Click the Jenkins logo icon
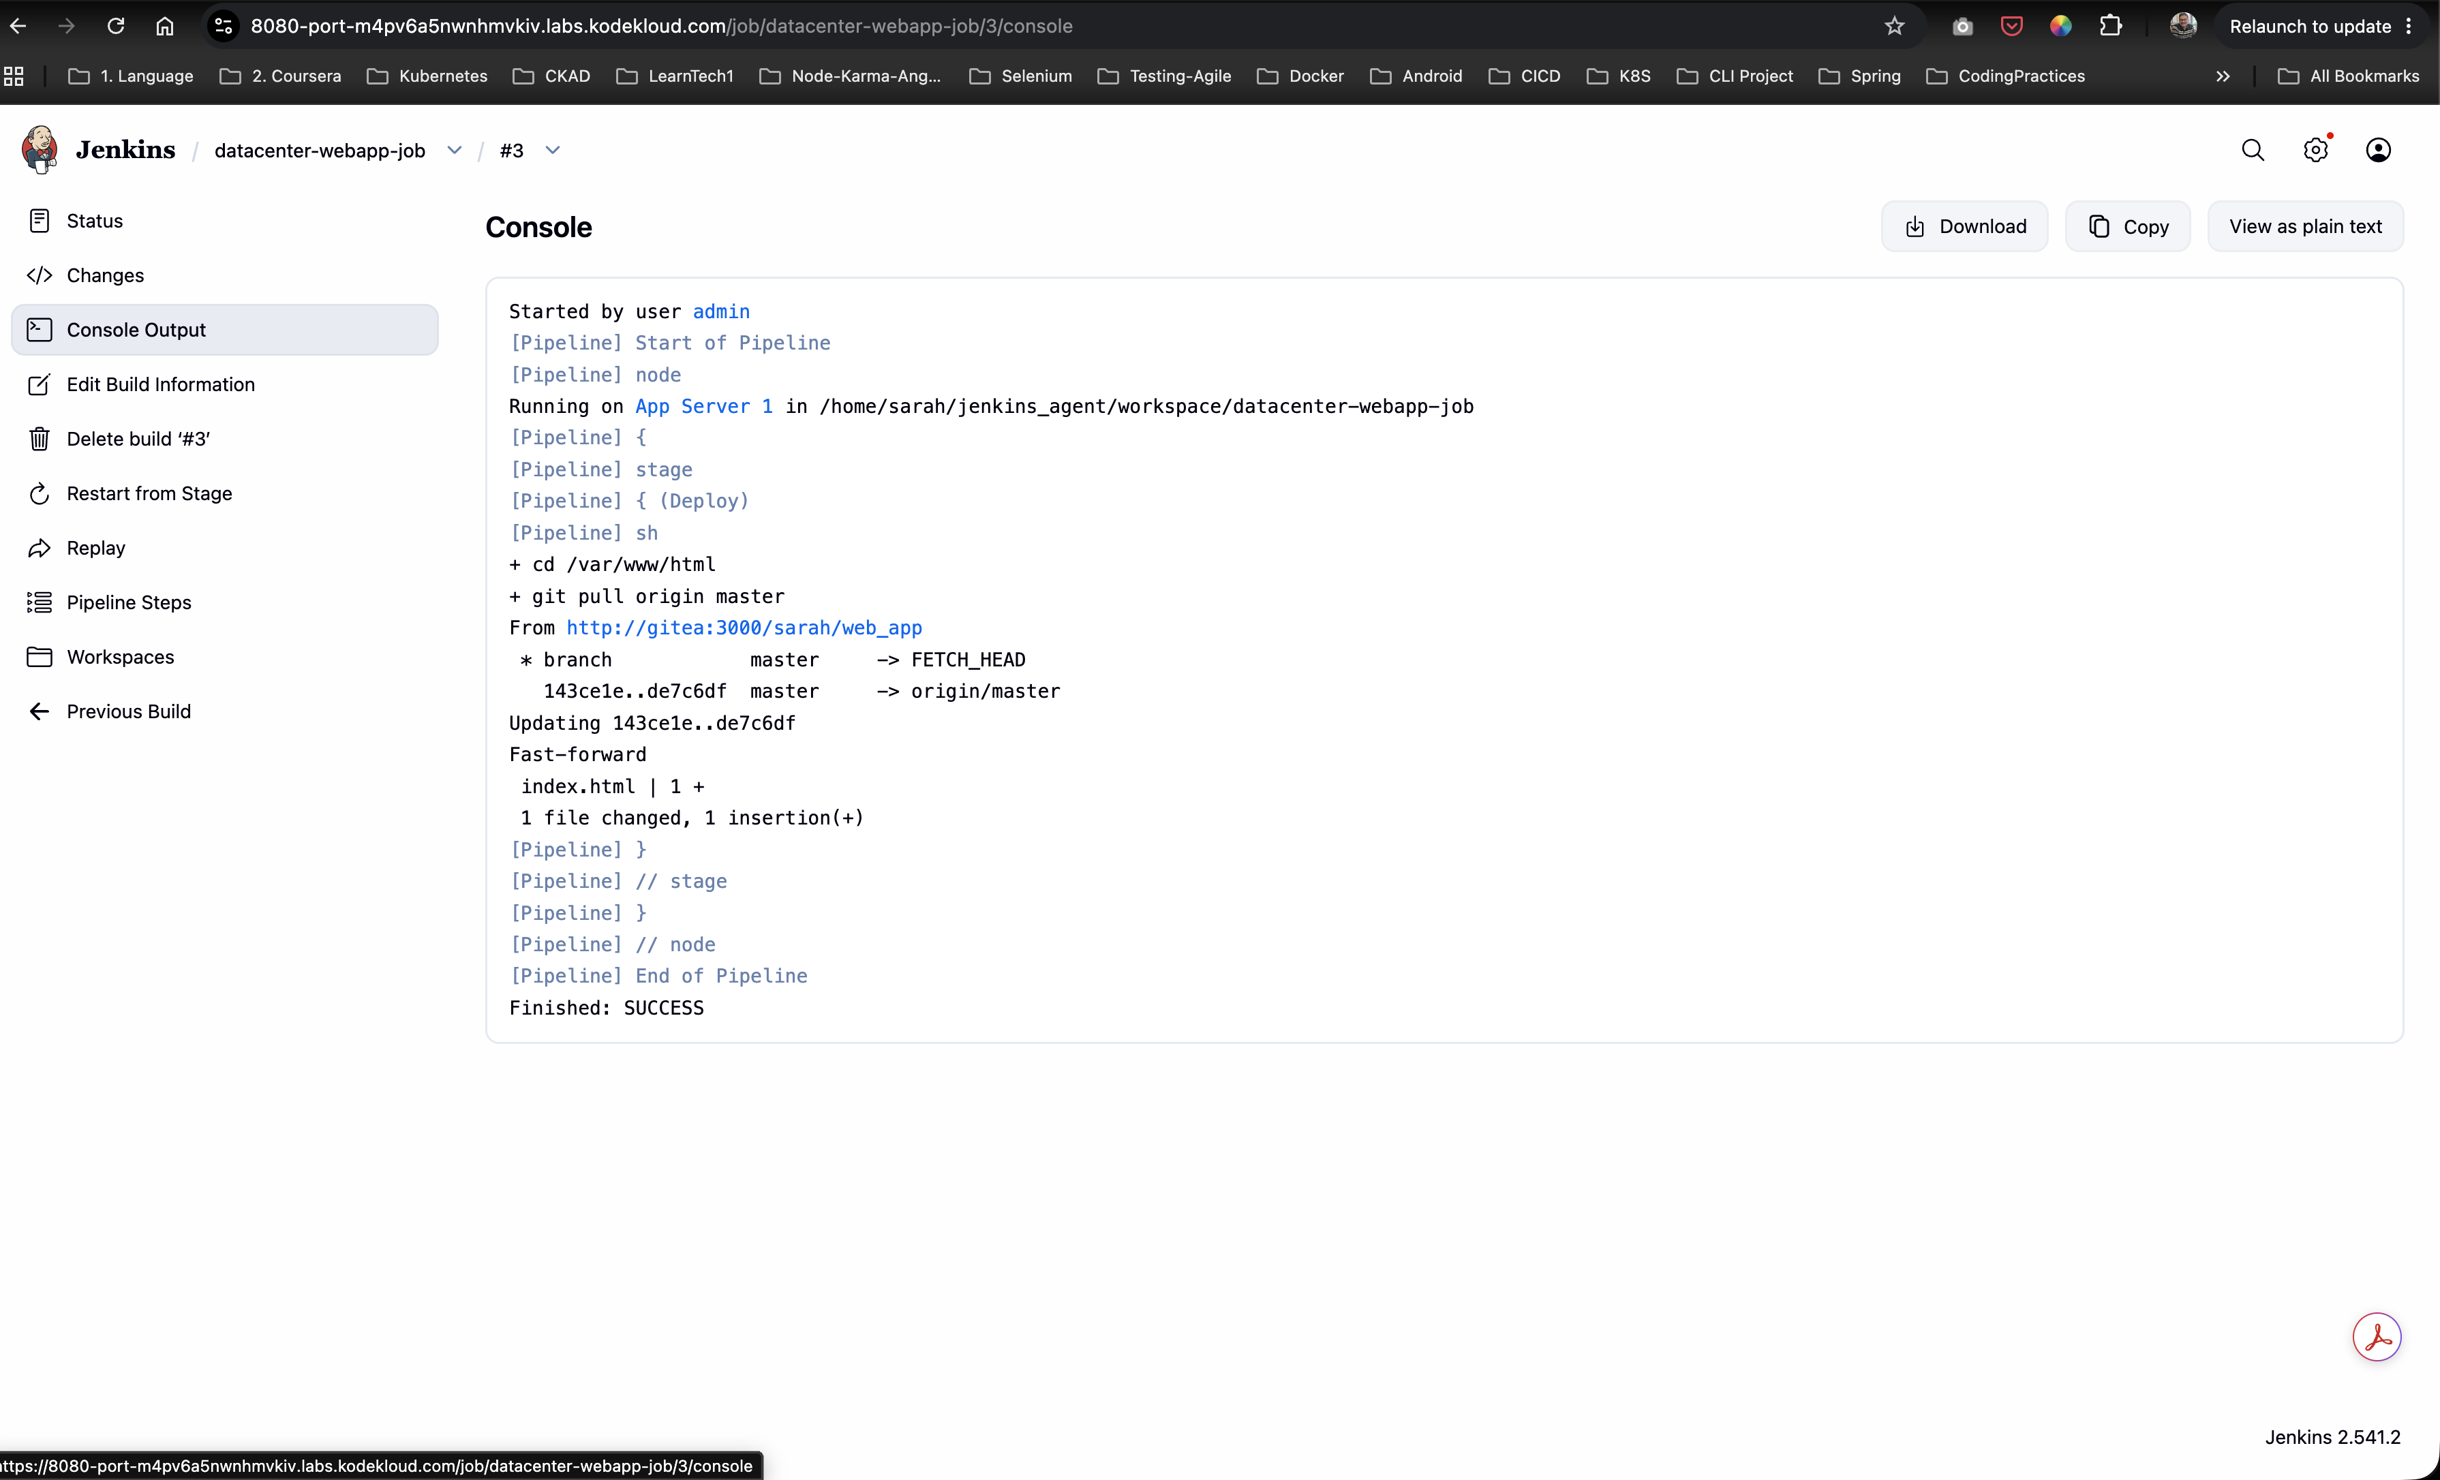This screenshot has height=1480, width=2440. (x=40, y=149)
